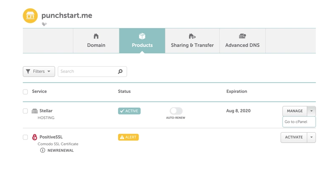Viewport: 335px width, 185px height.
Task: Switch to Sharing & Transfer tab
Action: [192, 41]
